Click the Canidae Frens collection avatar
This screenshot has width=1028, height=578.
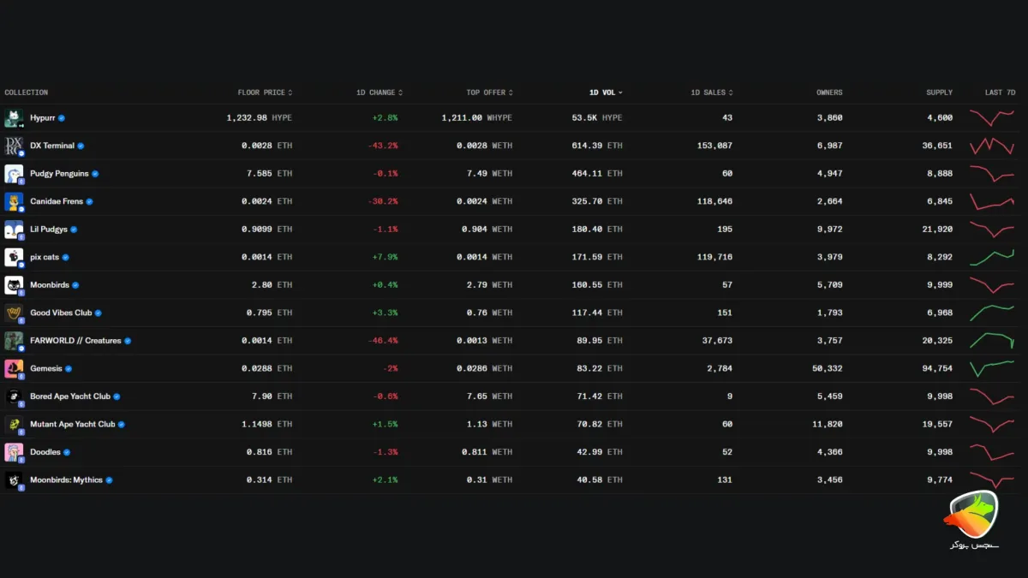[x=14, y=201]
